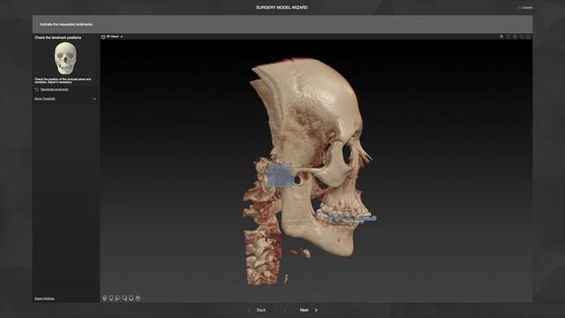565x318 pixels.
Task: Cancel the Surgery Model Wizard
Action: [526, 8]
